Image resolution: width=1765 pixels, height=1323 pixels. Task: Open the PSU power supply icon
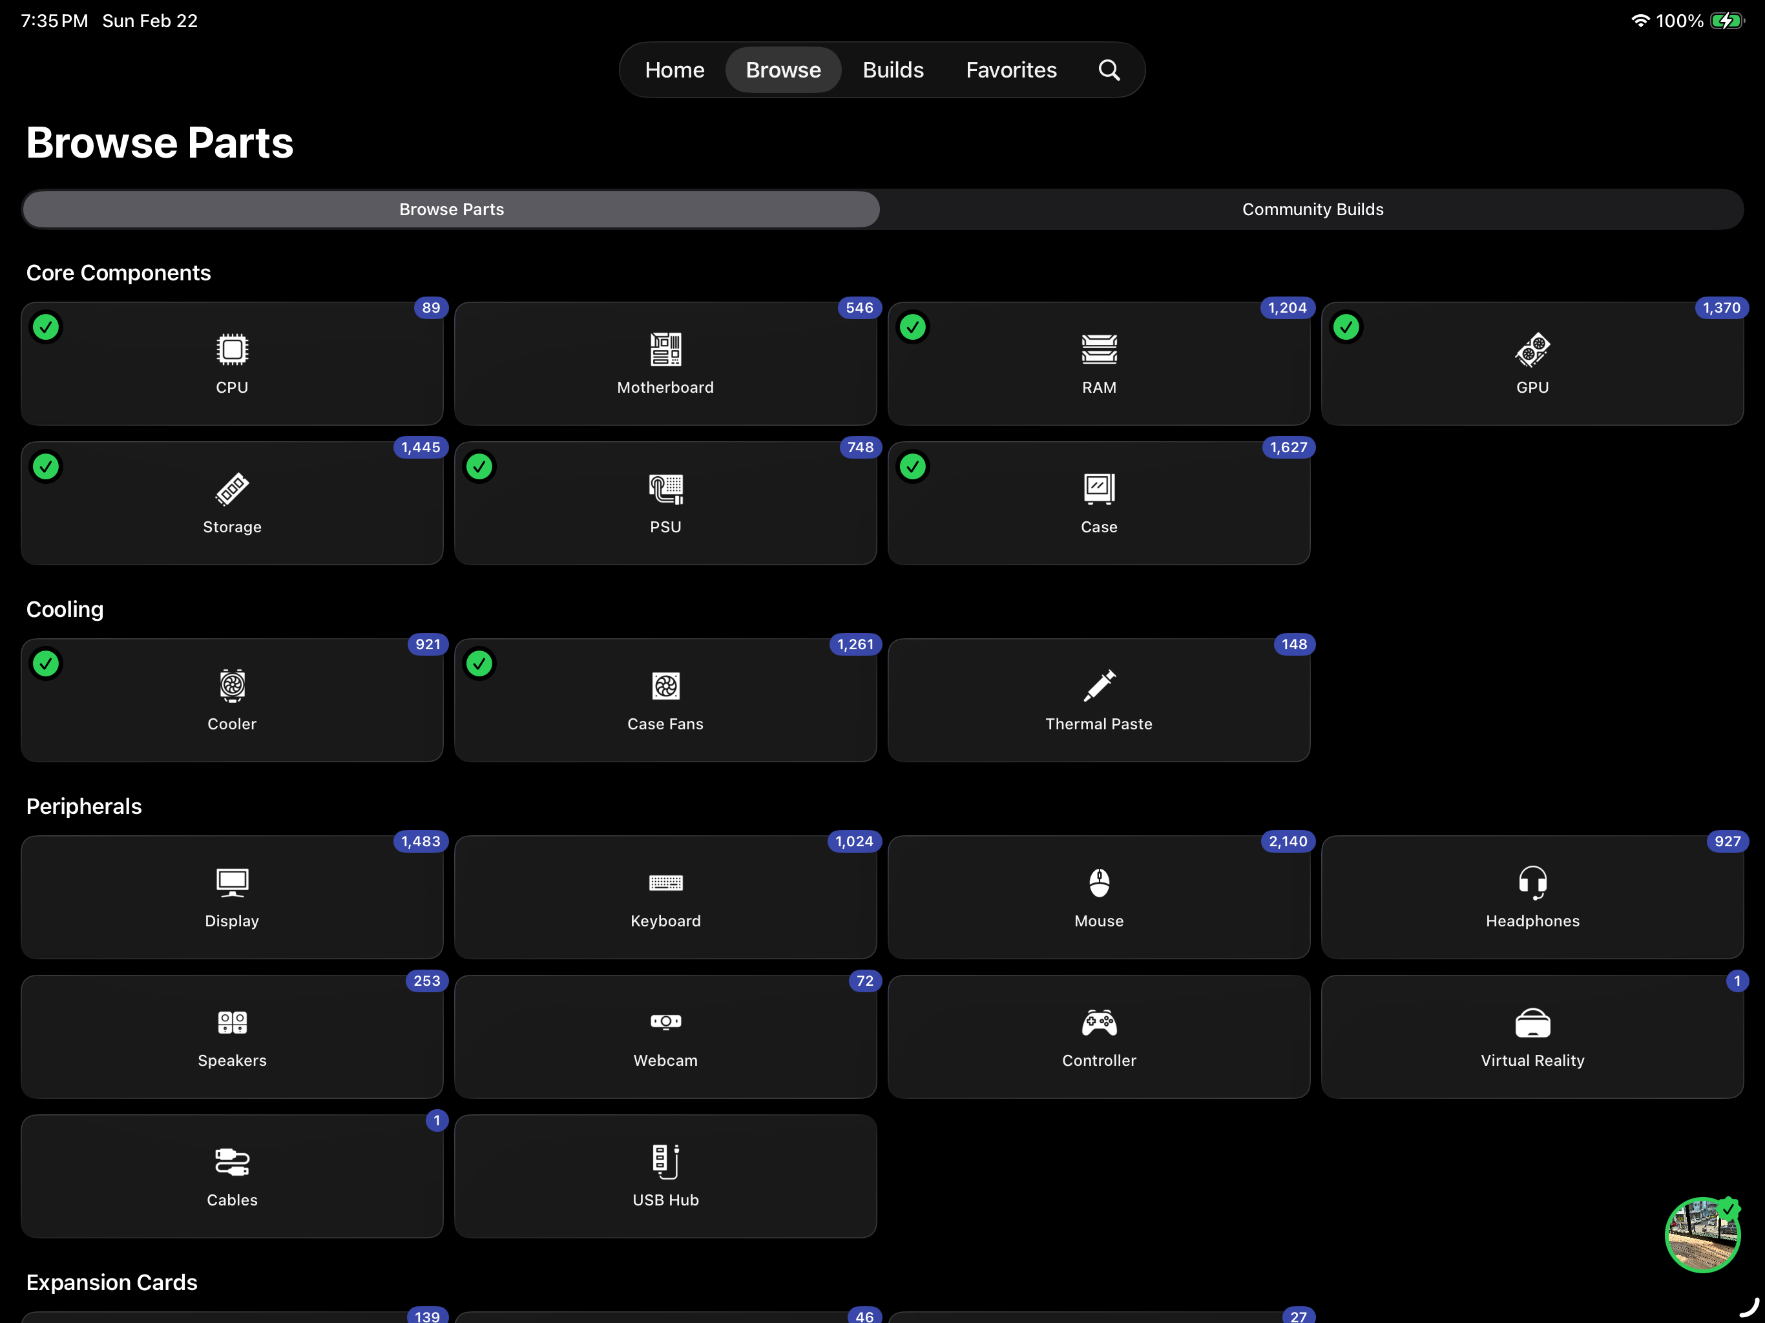click(665, 488)
